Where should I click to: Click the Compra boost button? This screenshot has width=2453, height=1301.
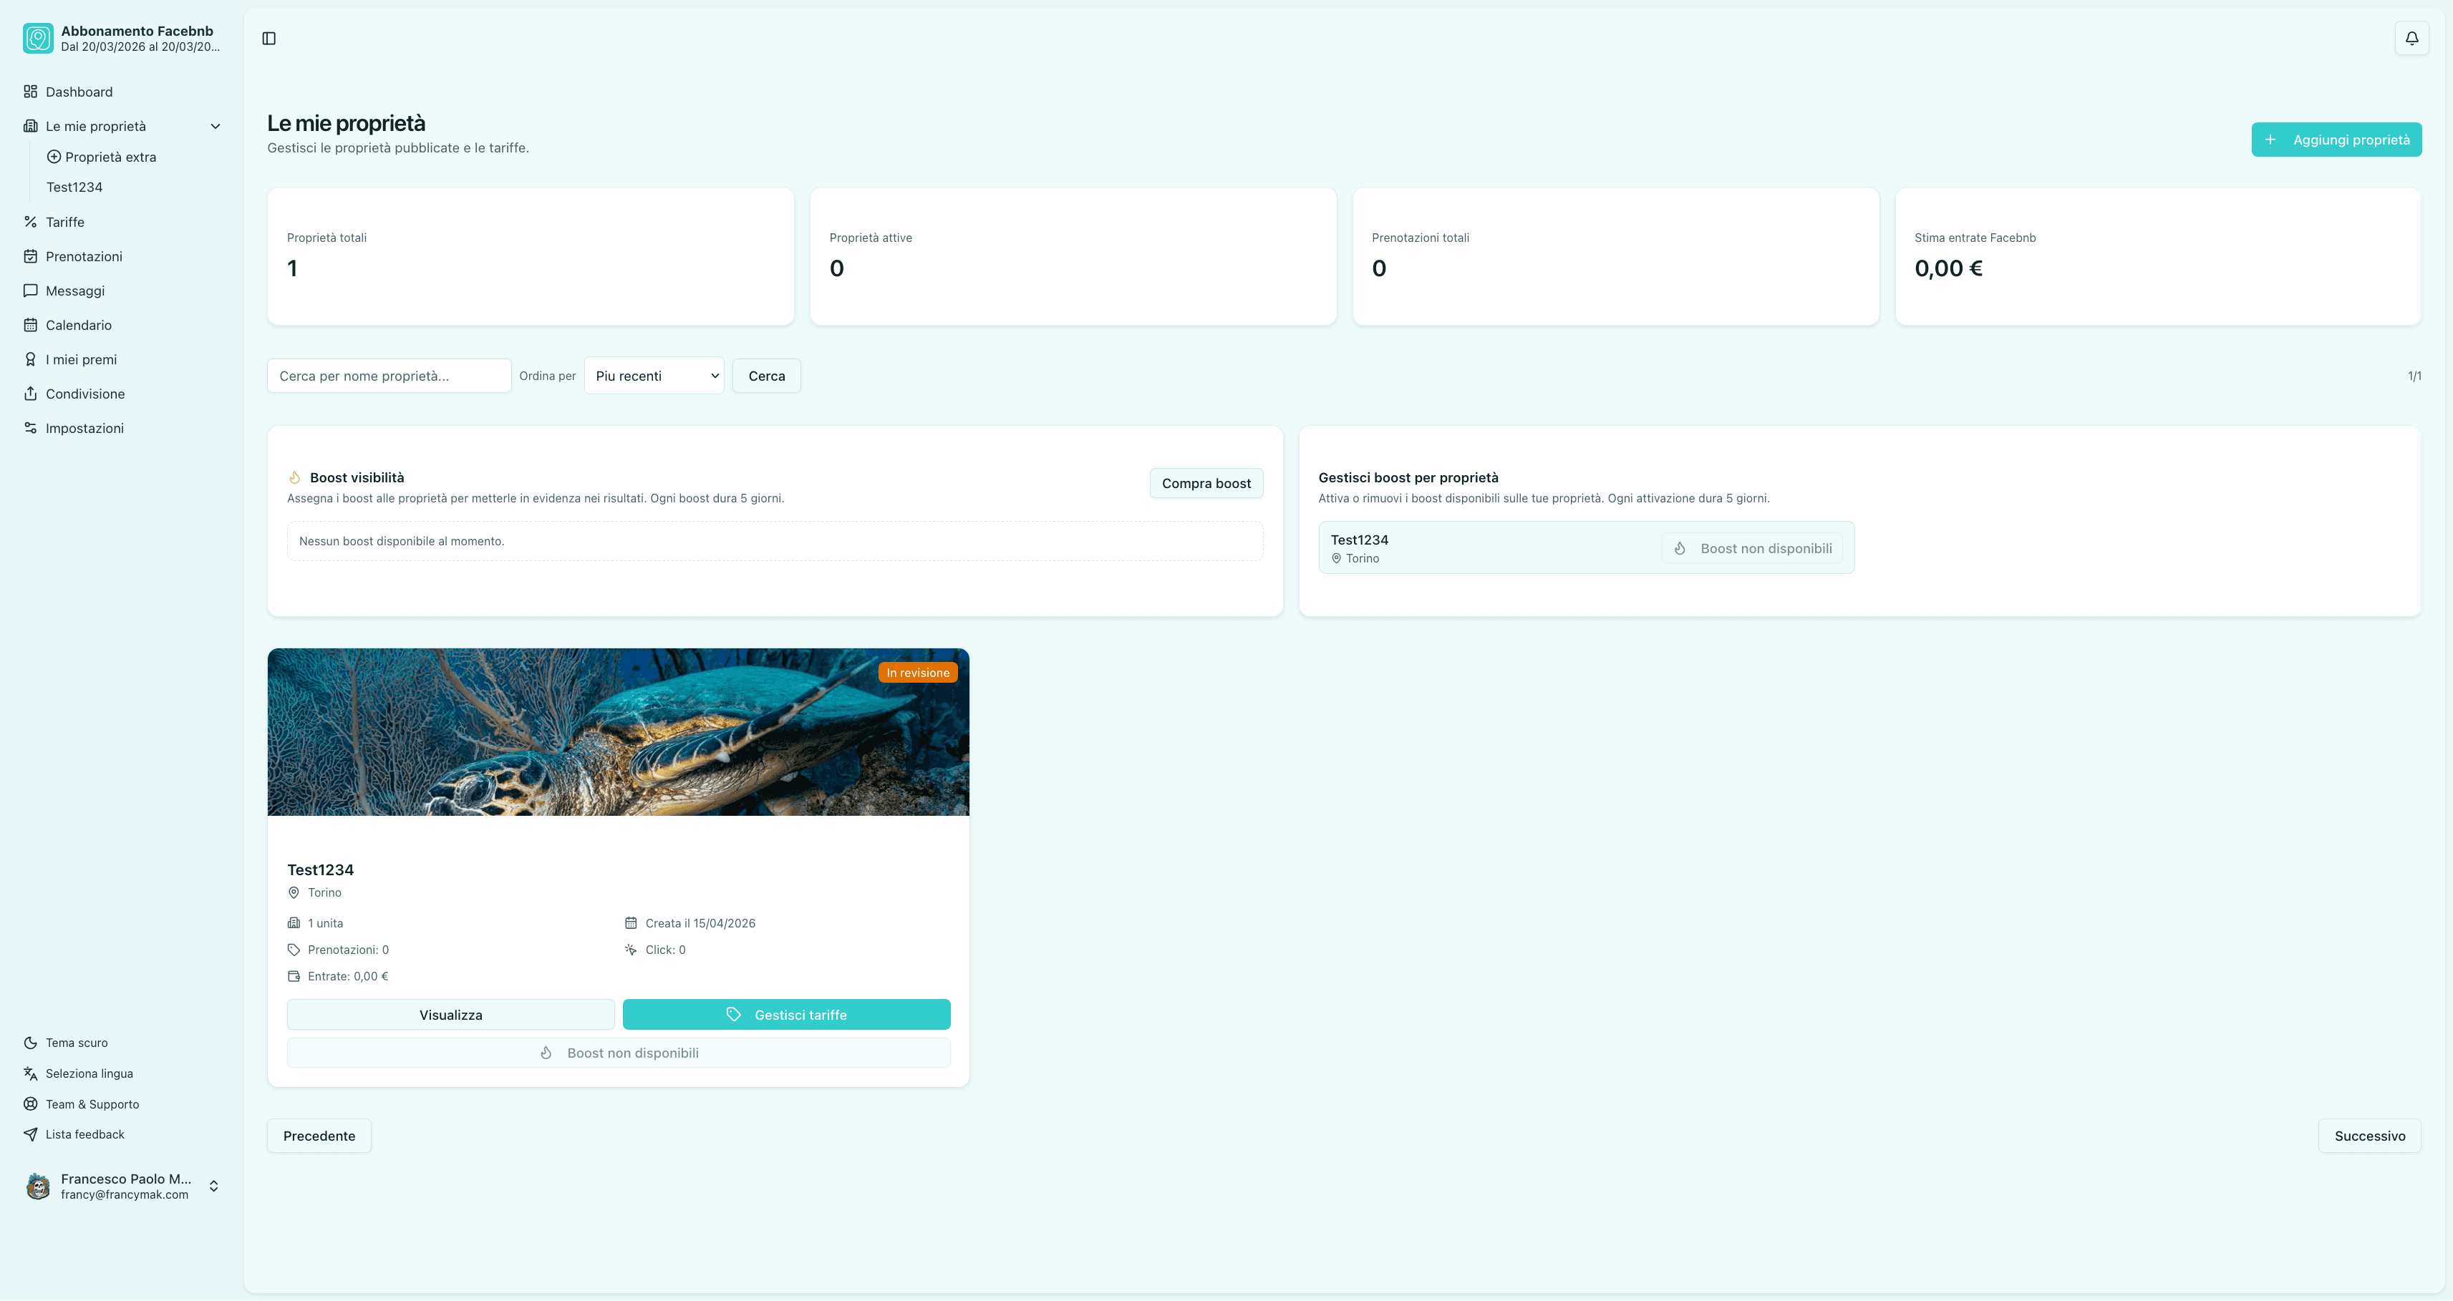[1206, 484]
